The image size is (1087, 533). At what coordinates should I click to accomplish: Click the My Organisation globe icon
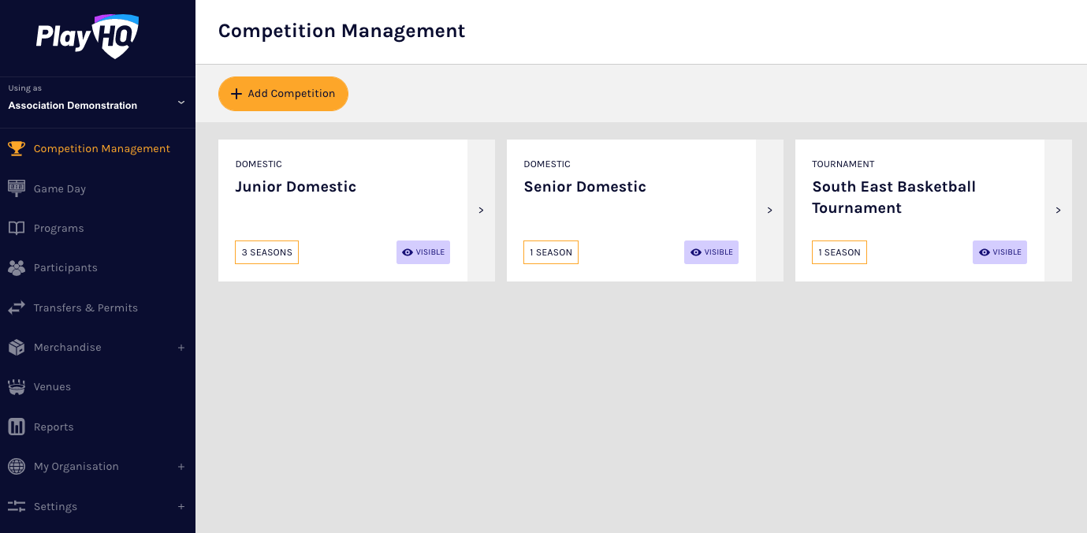pos(17,467)
